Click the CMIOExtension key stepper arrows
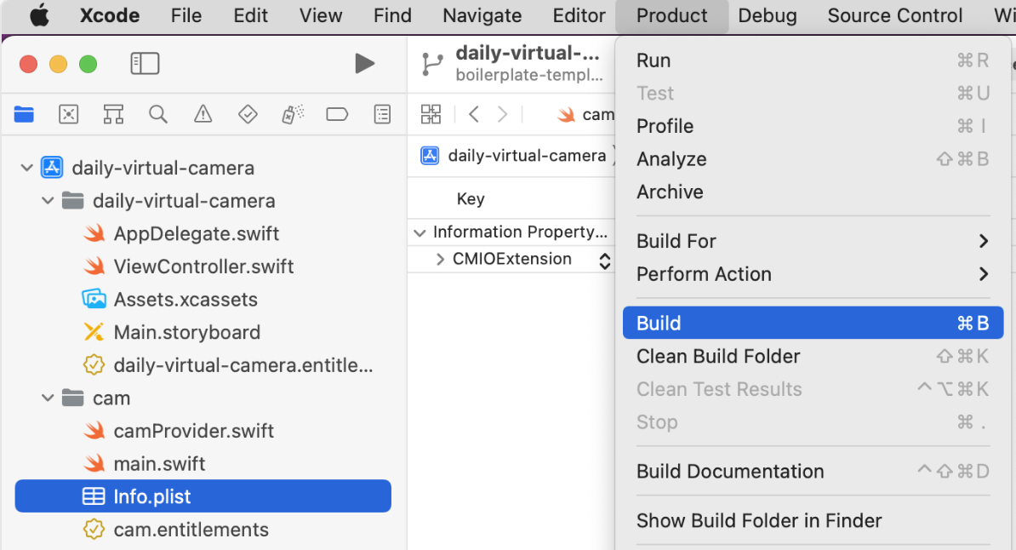1016x550 pixels. click(x=604, y=261)
